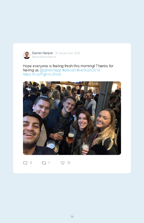Image resolution: width=144 pixels, height=223 pixels.
Task: Open the Daniel Harper display name
Action: (x=43, y=53)
